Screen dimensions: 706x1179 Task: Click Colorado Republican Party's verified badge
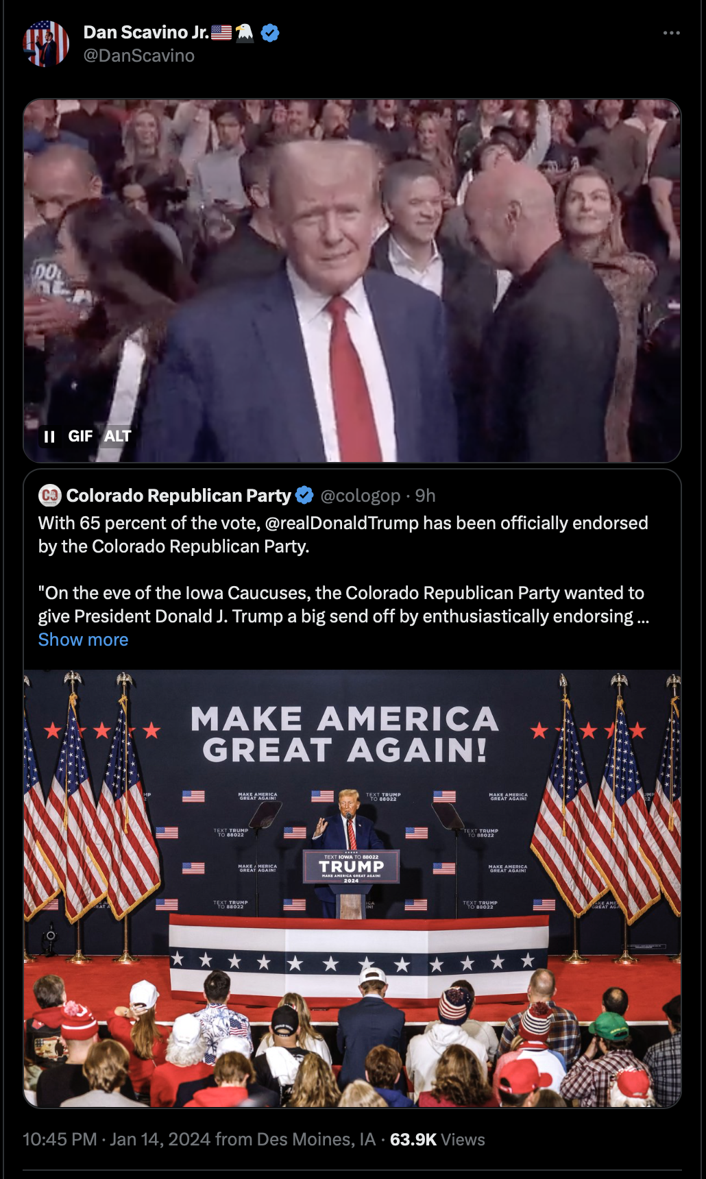pos(305,495)
